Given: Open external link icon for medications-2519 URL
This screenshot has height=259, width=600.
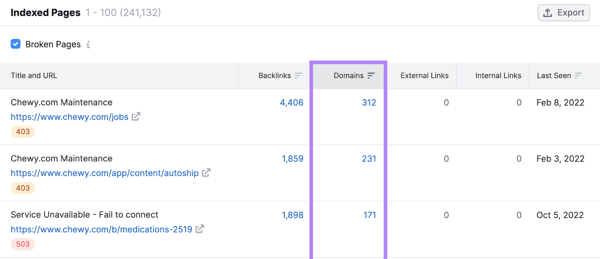Looking at the screenshot, I should pos(200,229).
